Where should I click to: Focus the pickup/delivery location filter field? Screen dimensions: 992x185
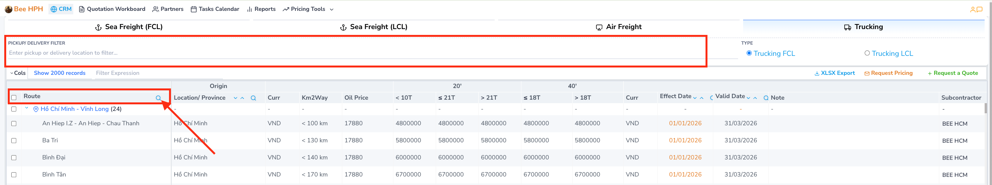click(x=349, y=53)
